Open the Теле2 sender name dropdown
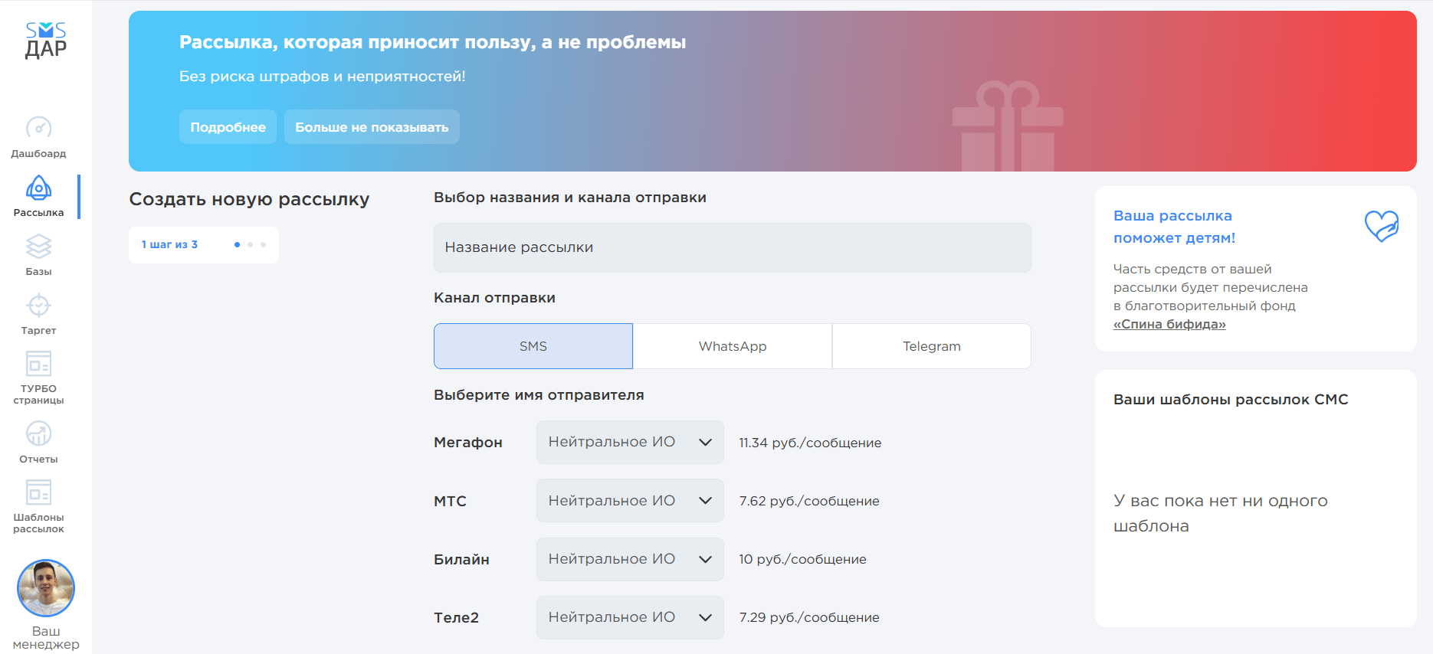The image size is (1433, 654). click(630, 617)
